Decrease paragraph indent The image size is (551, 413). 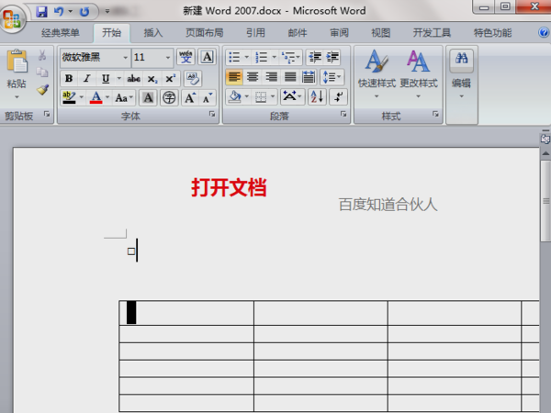315,57
